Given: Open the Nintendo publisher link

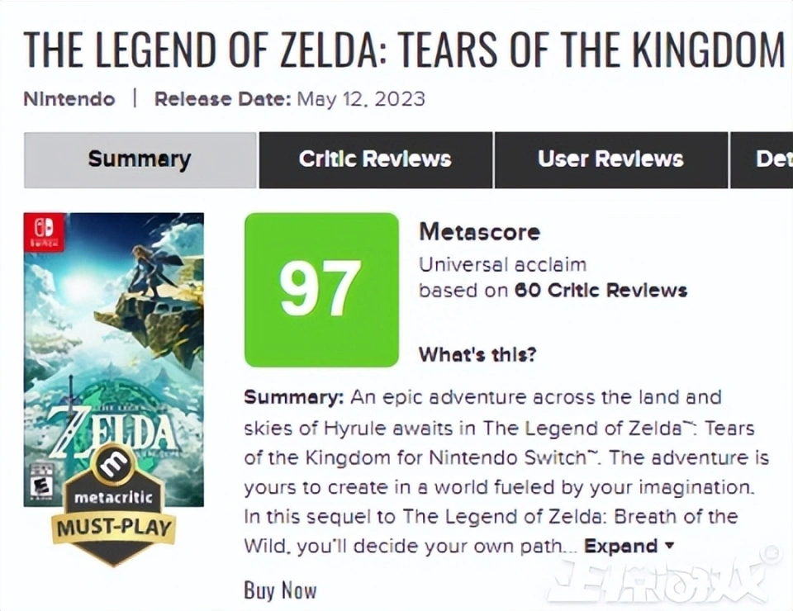Looking at the screenshot, I should point(69,99).
